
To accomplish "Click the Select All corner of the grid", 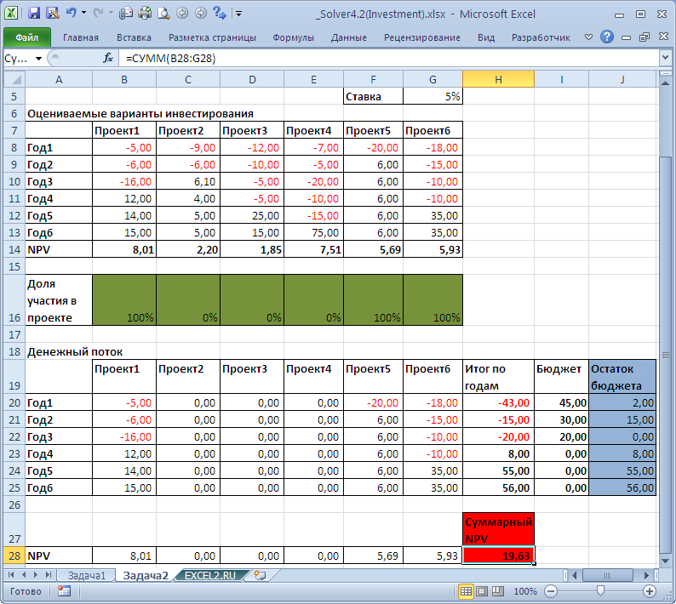I will tap(14, 79).
